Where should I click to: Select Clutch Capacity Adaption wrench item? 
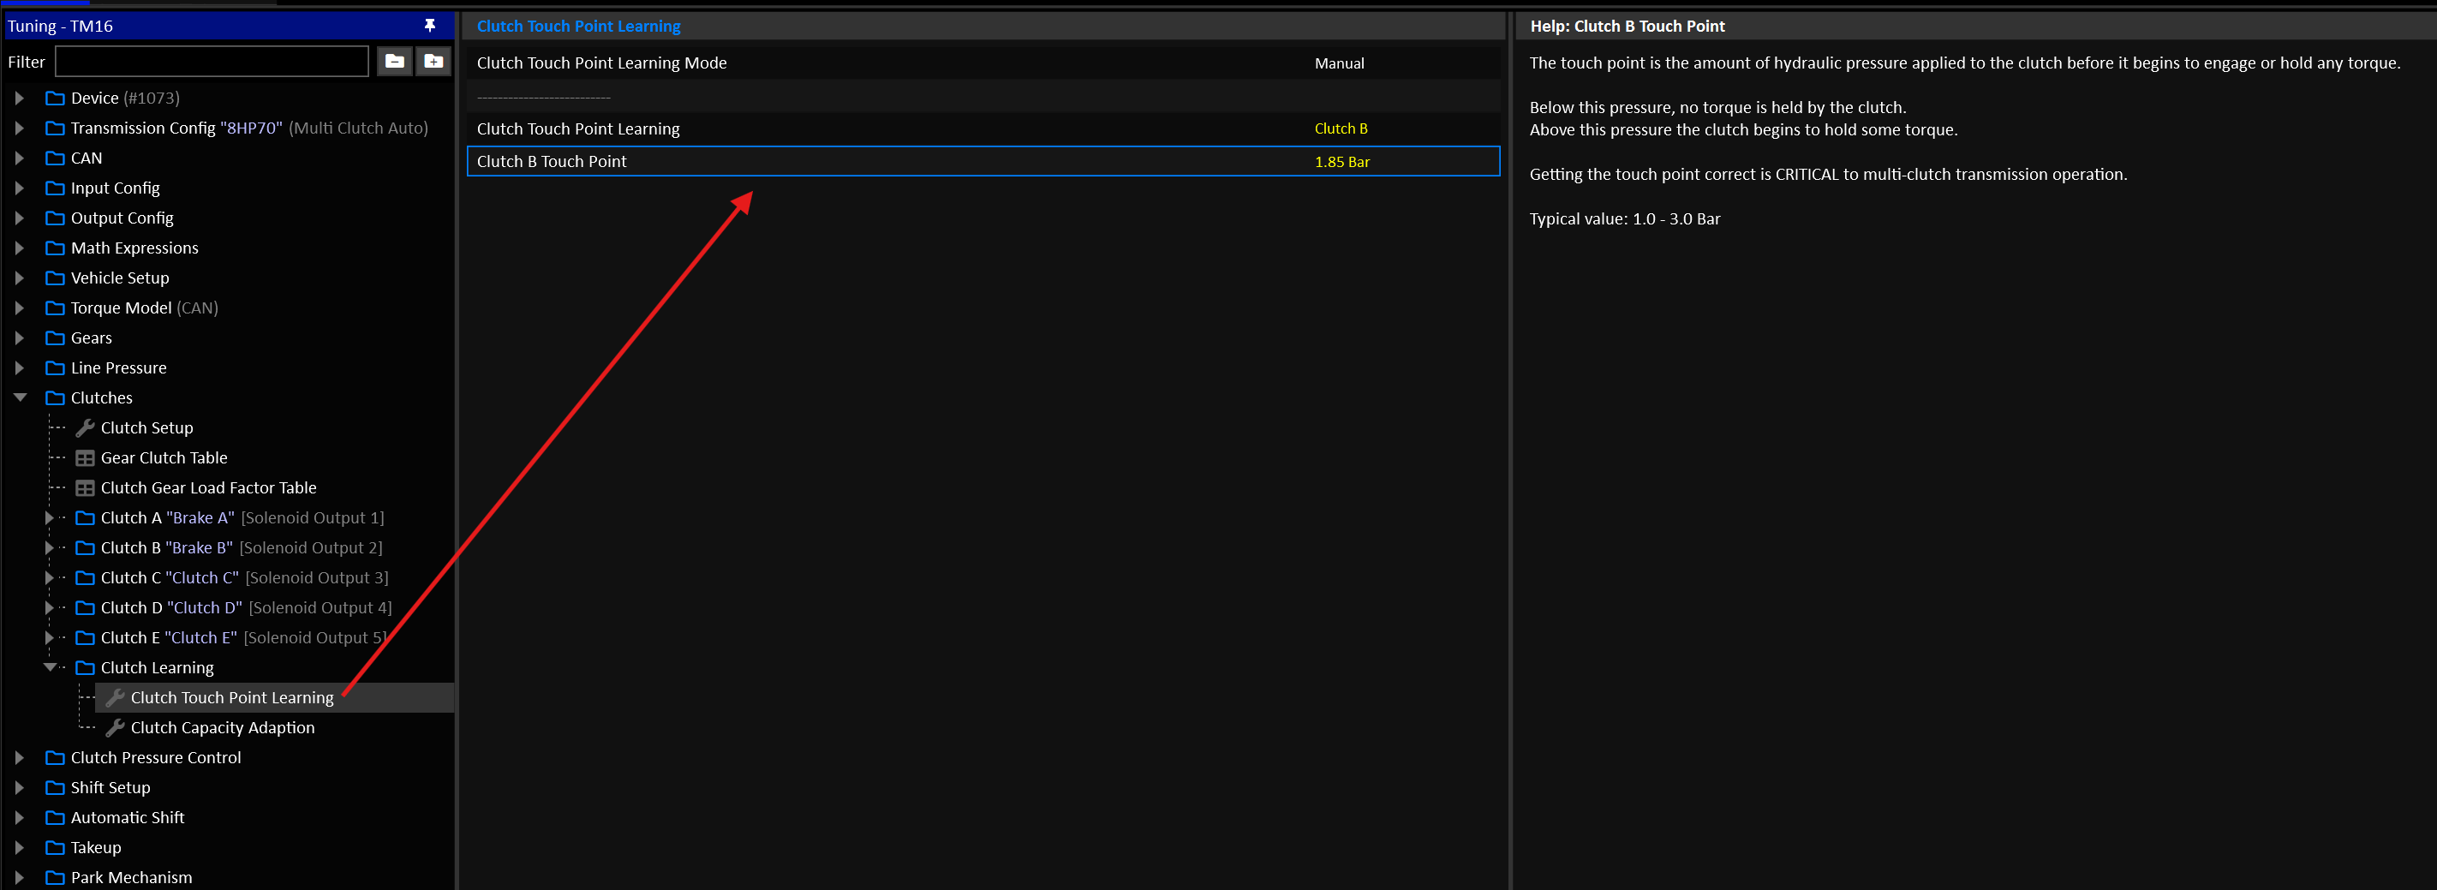(223, 727)
